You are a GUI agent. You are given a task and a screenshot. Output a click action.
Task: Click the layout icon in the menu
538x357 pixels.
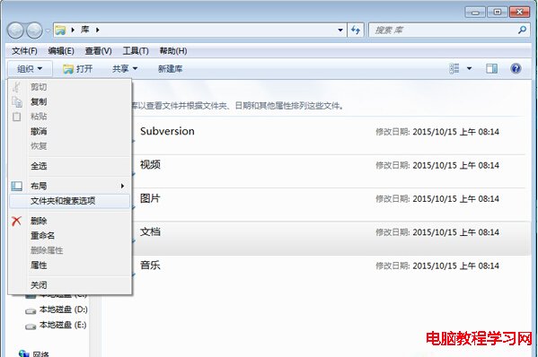point(16,186)
